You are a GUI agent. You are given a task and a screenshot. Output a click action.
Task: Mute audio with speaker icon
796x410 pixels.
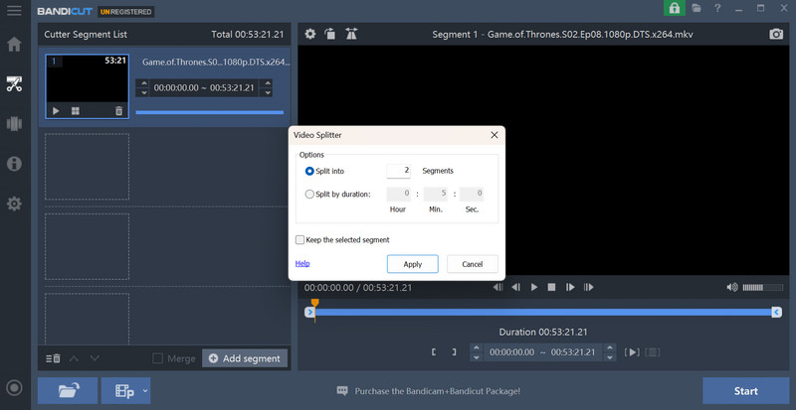(732, 287)
